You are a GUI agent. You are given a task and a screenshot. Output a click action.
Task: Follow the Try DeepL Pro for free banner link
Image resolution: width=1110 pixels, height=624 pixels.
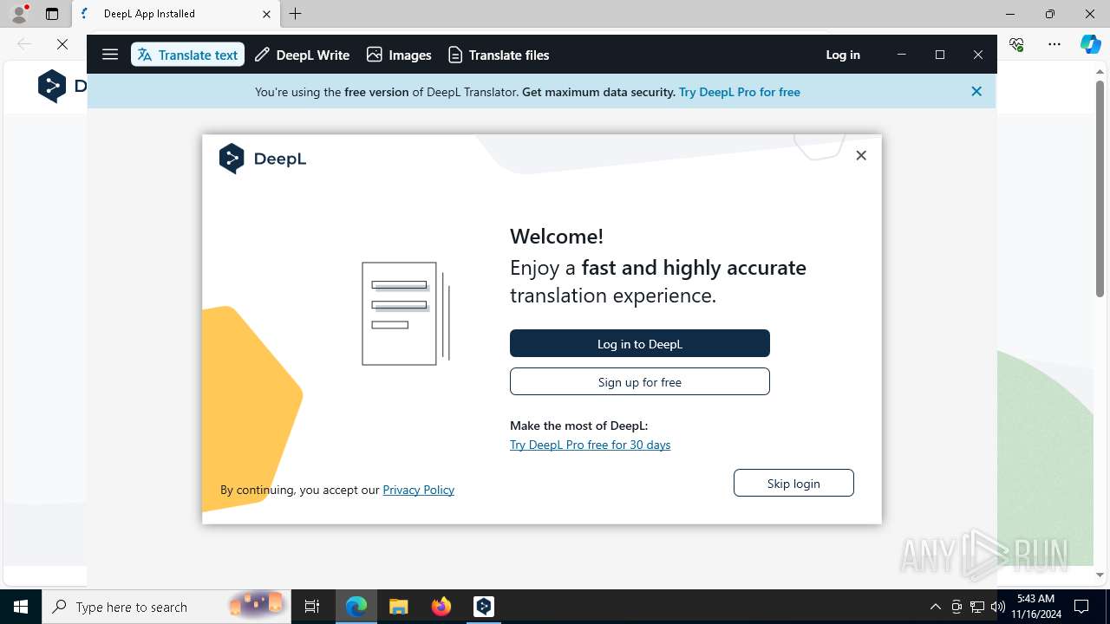tap(740, 92)
